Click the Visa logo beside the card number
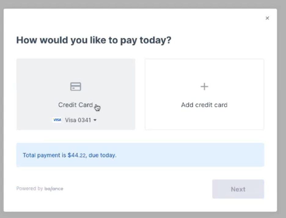Viewport: 286px width, 218px height. (57, 120)
